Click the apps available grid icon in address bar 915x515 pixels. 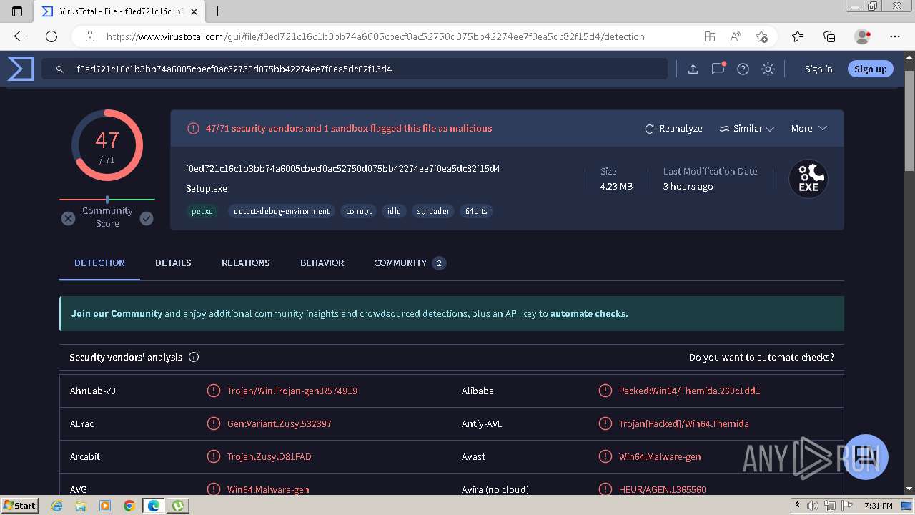[x=710, y=36]
